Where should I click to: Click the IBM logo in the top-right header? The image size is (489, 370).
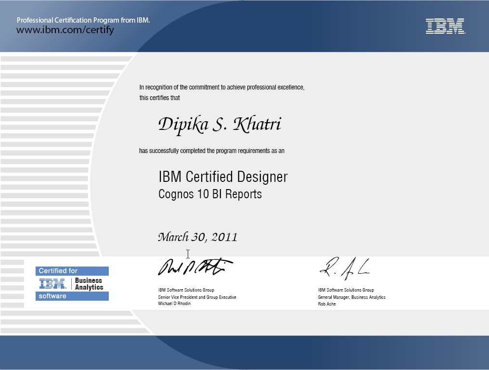(445, 26)
